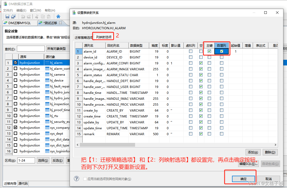Click the Save toolbar icon
This screenshot has width=287, height=188.
(x=7, y=16)
